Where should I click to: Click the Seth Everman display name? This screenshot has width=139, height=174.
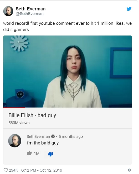coord(31,9)
